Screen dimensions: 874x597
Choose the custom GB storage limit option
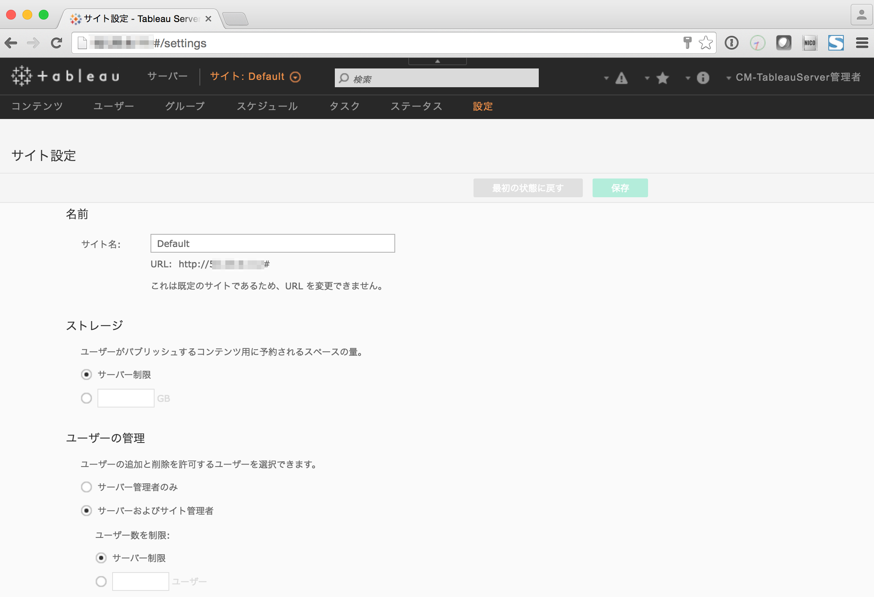pos(86,398)
